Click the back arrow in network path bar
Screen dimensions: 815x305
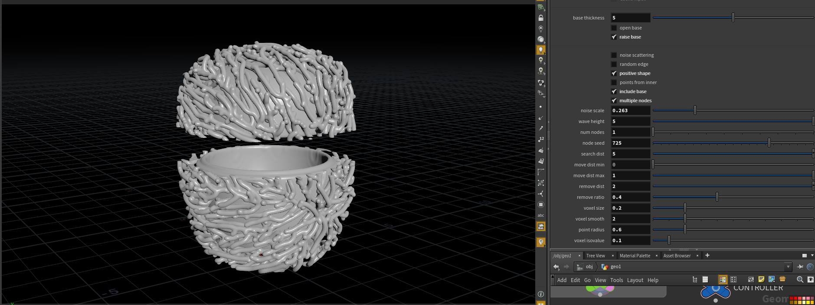point(556,267)
